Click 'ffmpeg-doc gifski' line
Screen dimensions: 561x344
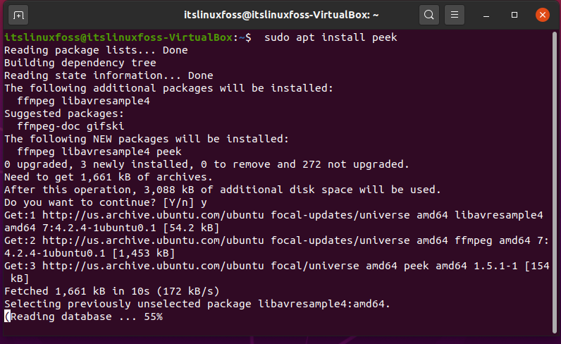[71, 126]
